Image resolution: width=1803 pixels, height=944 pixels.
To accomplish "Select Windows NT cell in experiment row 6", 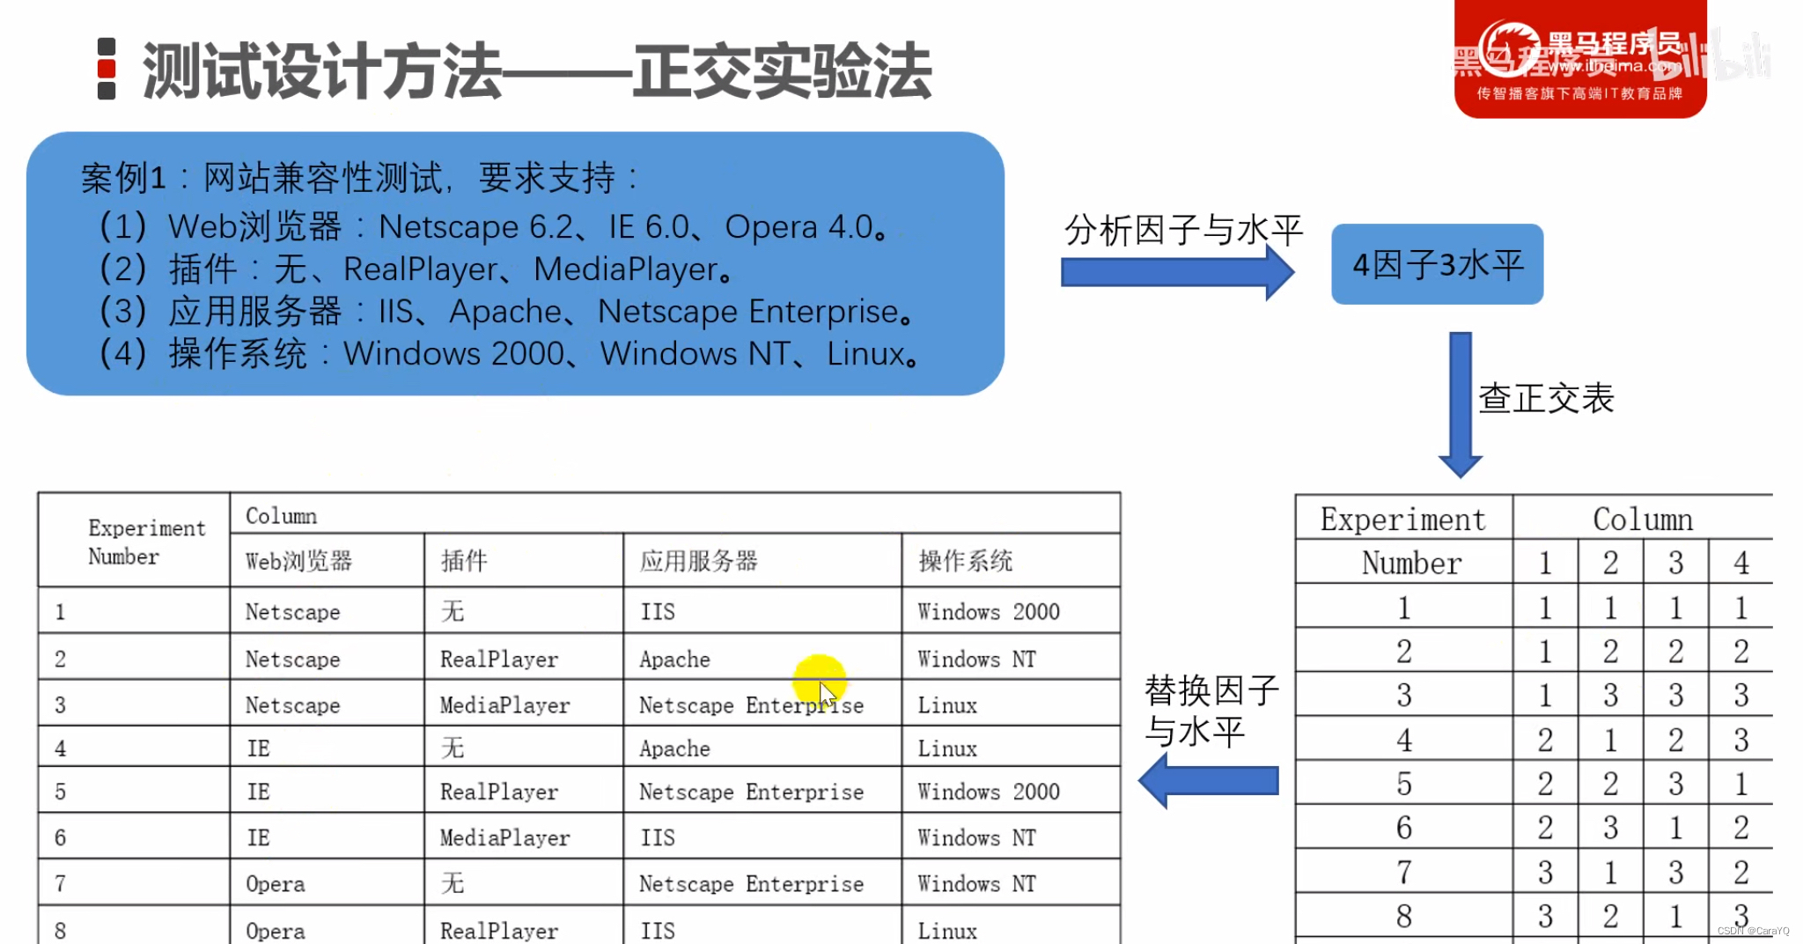I will point(1011,836).
